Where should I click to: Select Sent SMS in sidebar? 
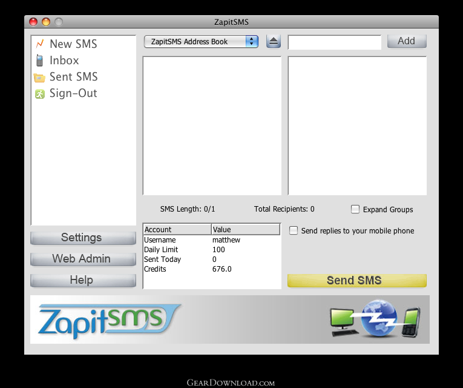pyautogui.click(x=73, y=76)
